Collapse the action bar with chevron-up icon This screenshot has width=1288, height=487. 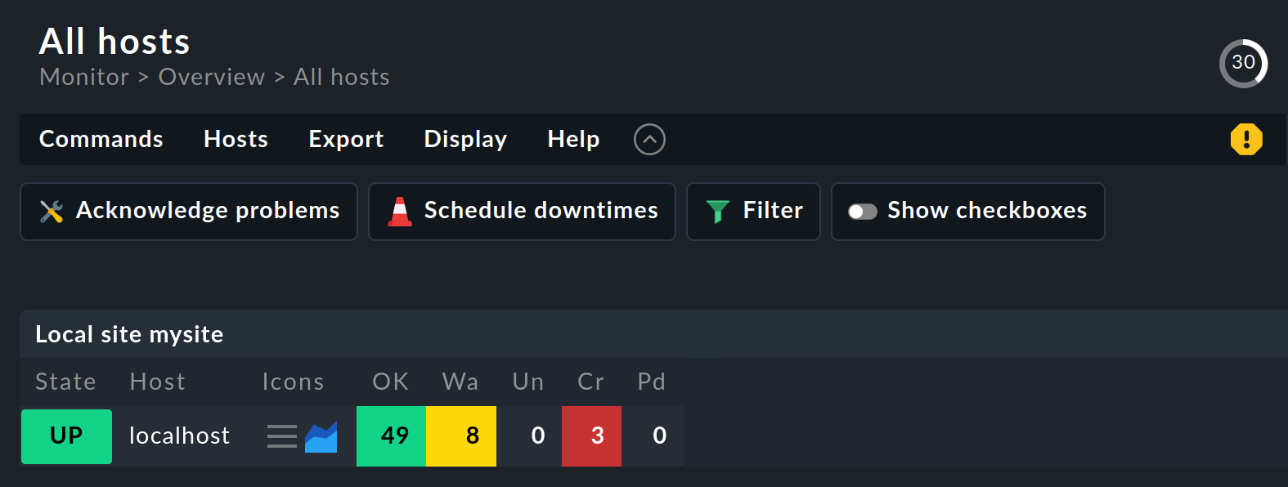coord(649,139)
